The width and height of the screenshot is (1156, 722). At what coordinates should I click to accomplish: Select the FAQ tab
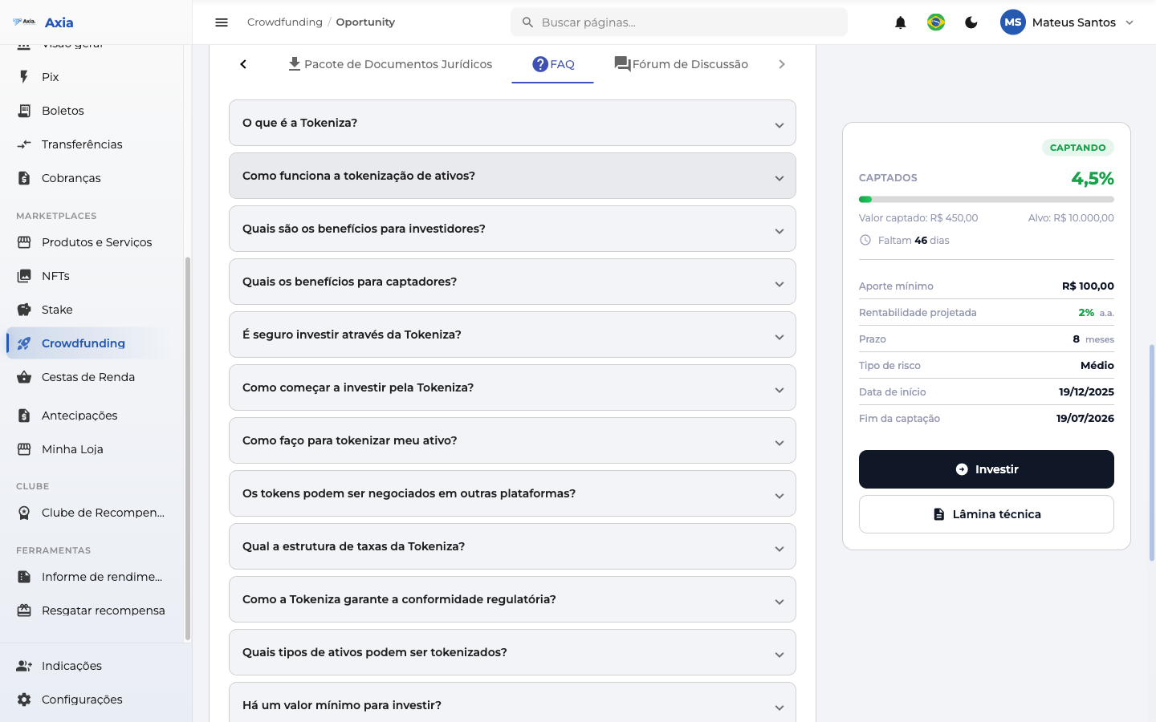click(553, 64)
